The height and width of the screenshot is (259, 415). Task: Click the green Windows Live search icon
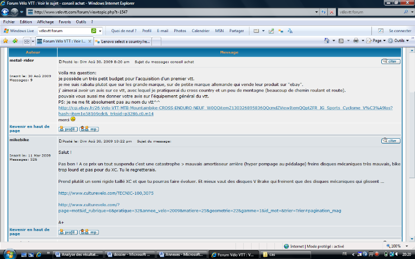tap(94, 31)
